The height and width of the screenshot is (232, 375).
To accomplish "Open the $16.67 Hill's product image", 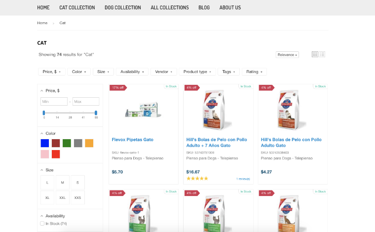I will [217, 110].
